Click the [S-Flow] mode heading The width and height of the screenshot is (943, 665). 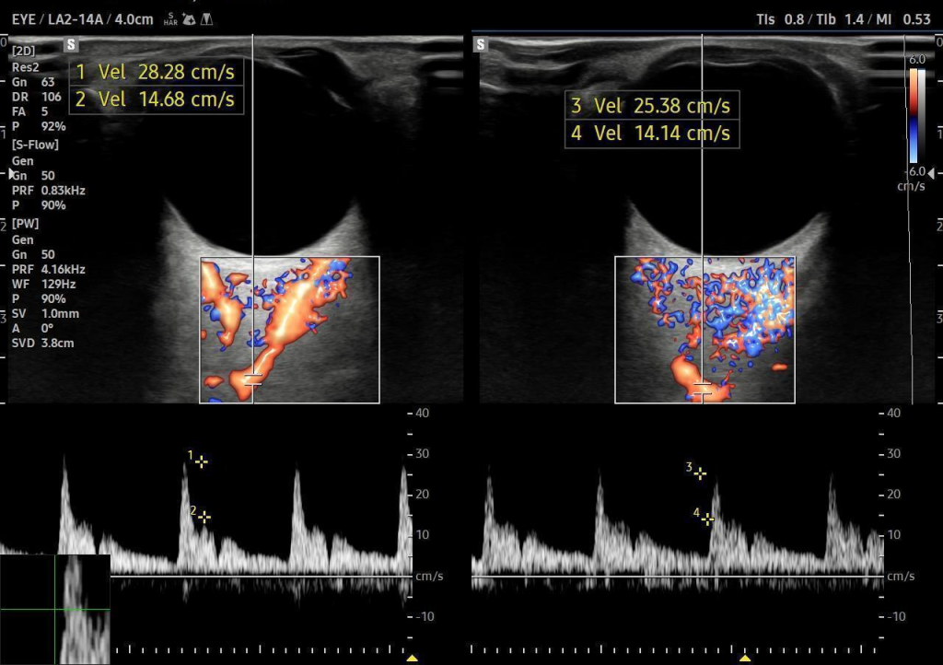click(x=35, y=145)
